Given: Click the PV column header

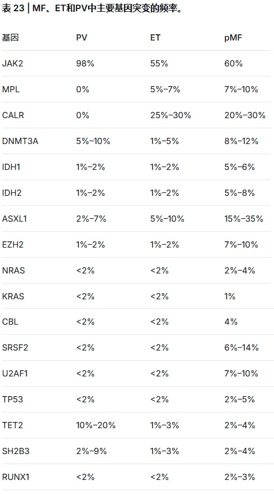Looking at the screenshot, I should coord(82,38).
